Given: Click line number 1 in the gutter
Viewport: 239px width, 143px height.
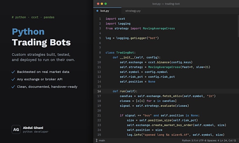Looking at the screenshot, I should click(100, 19).
